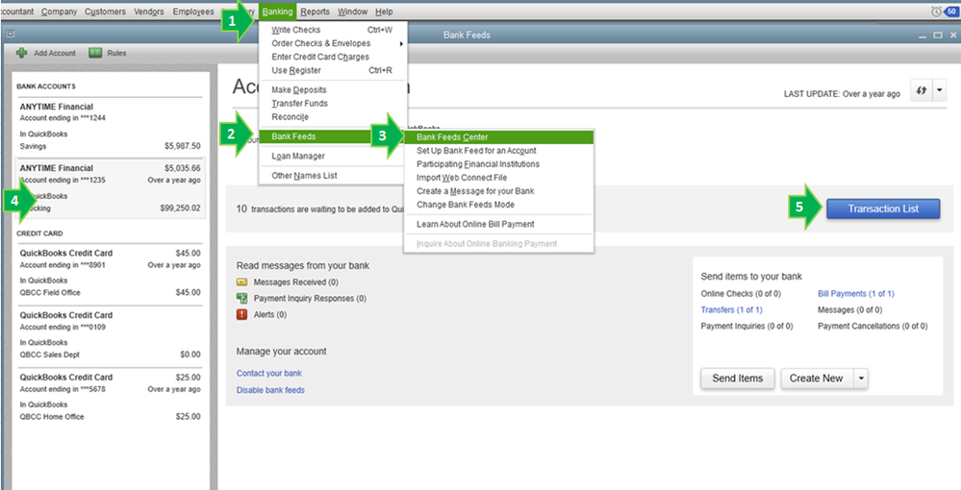Viewport: 961px width, 490px height.
Task: Click Messages (0 of 0) under Send items
Action: (849, 310)
